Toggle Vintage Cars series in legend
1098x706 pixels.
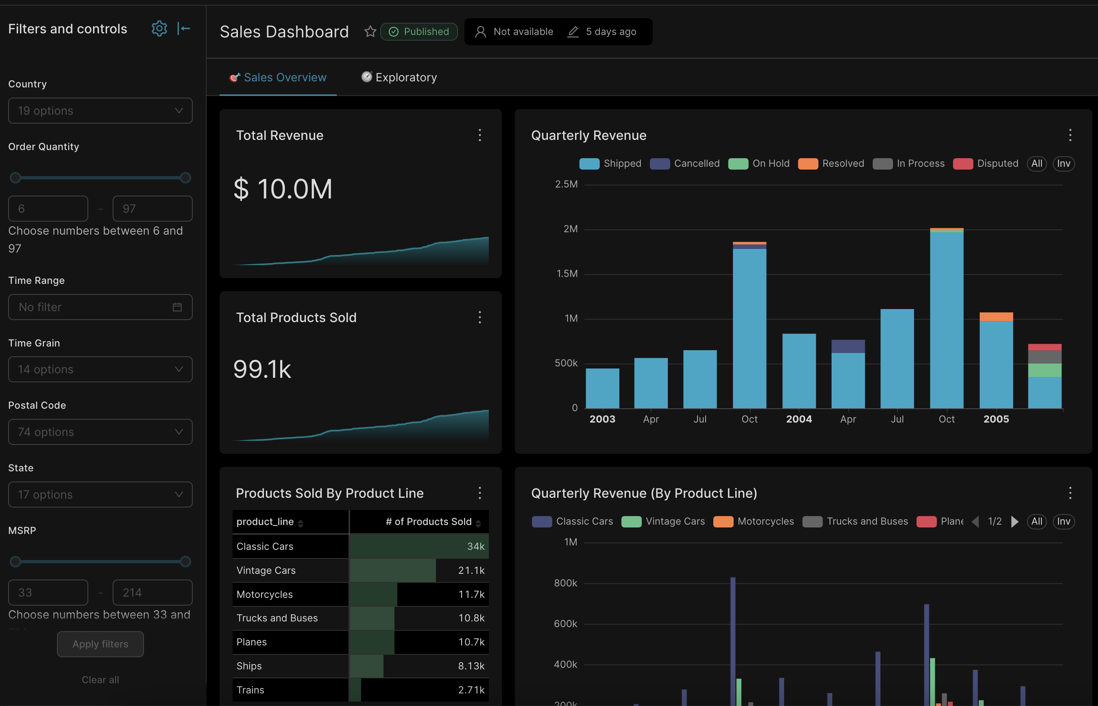pos(663,522)
